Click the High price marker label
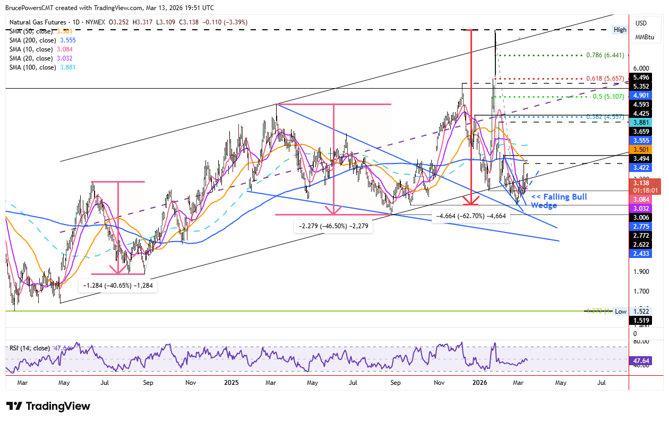Screen dimensions: 669x422 coord(620,29)
